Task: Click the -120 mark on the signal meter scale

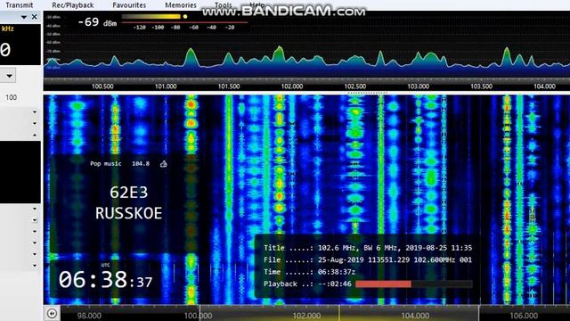Action: 139,28
